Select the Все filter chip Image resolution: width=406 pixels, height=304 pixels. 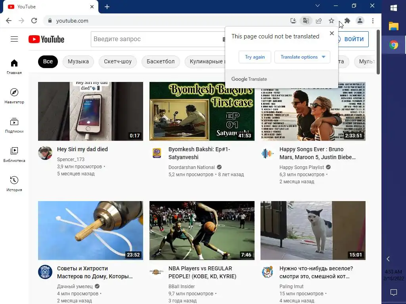pyautogui.click(x=48, y=61)
